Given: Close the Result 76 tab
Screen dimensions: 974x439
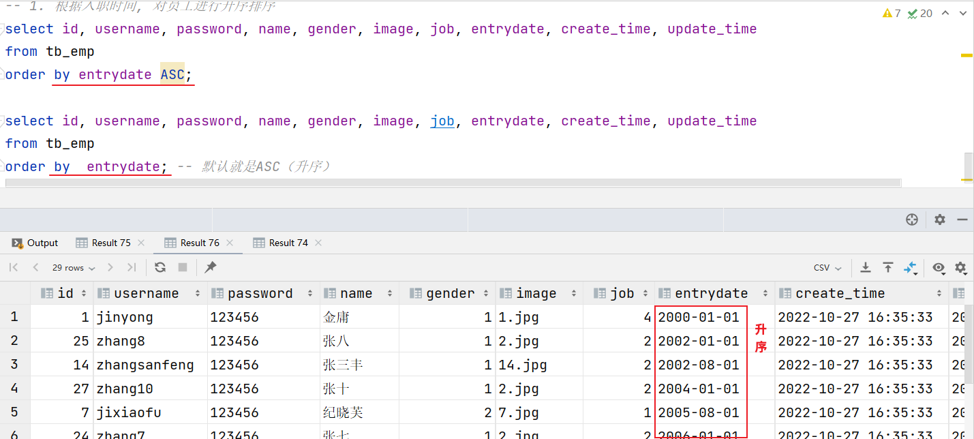Looking at the screenshot, I should pos(230,243).
